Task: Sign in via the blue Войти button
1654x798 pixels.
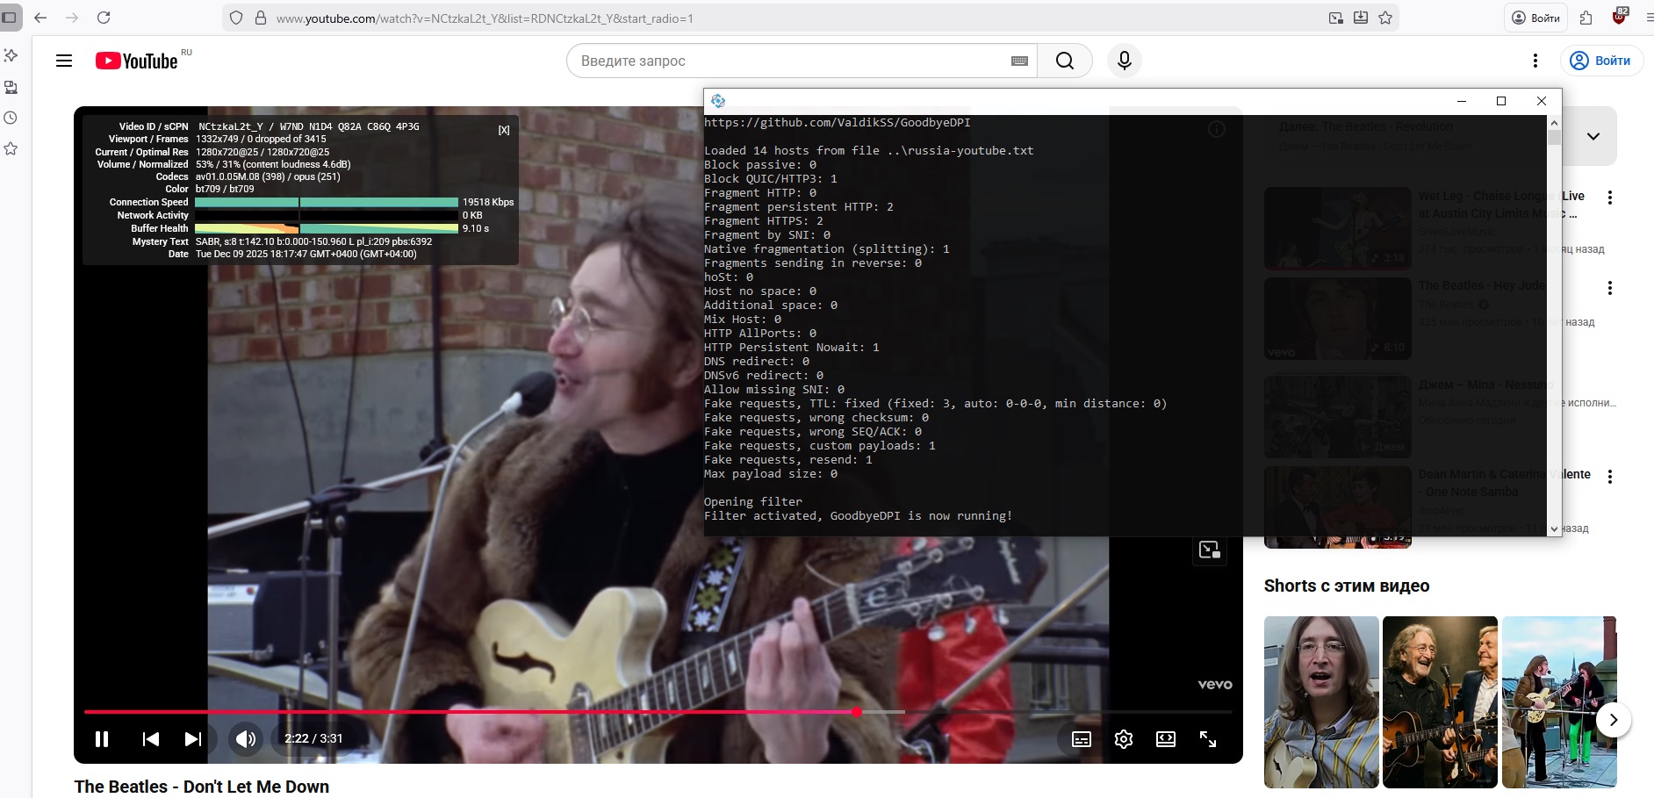Action: tap(1601, 61)
